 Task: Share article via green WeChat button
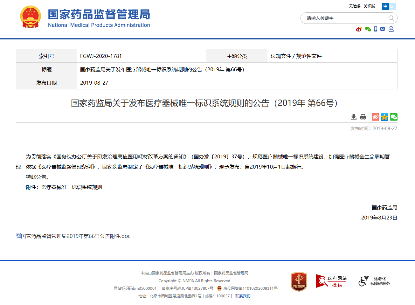coord(394,117)
